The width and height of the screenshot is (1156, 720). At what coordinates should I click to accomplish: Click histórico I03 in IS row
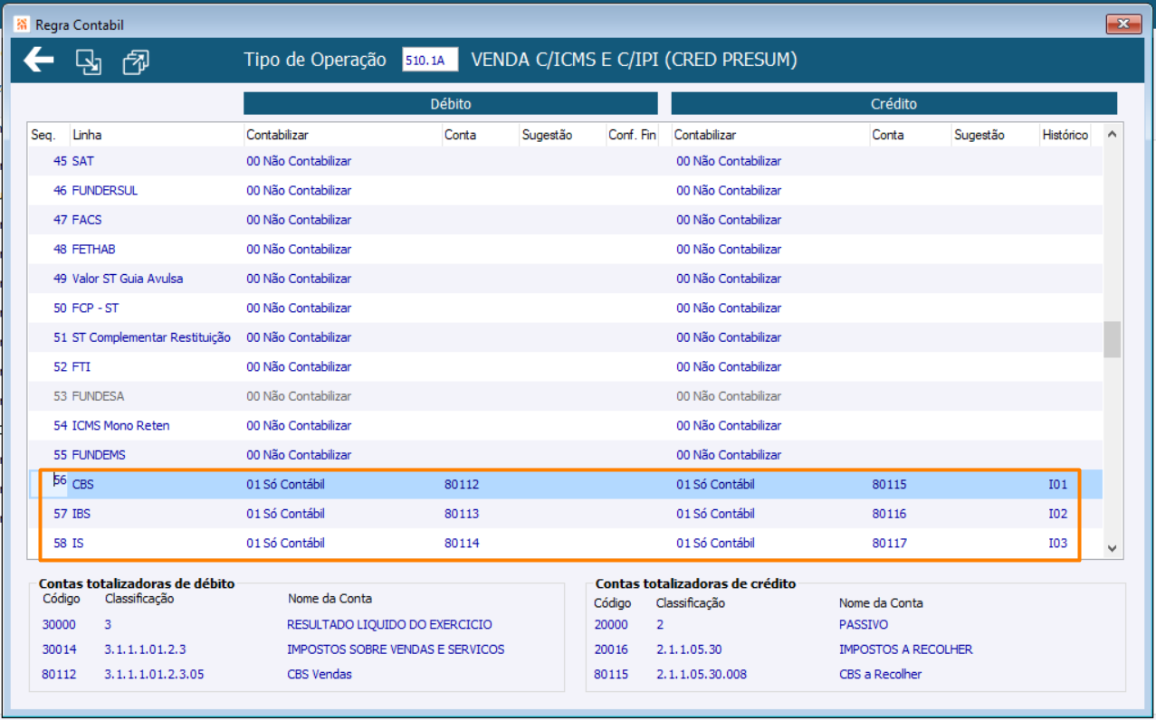[1058, 544]
